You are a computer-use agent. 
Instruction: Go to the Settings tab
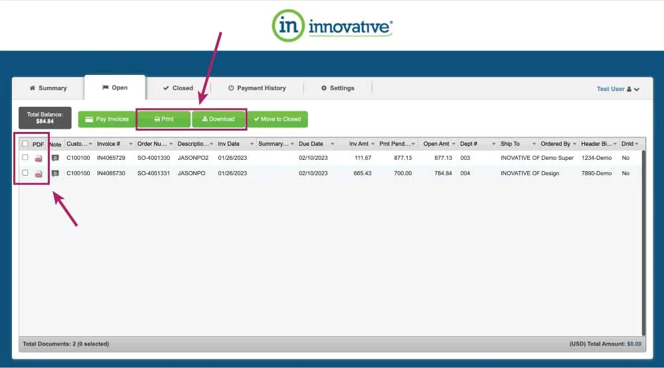[x=337, y=88]
